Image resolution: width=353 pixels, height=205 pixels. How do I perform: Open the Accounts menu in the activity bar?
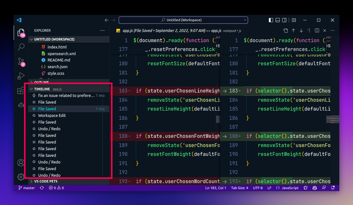(x=21, y=163)
